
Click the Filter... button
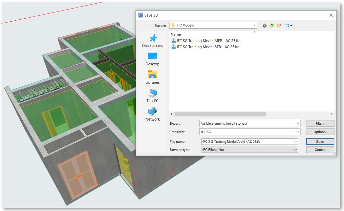[320, 124]
